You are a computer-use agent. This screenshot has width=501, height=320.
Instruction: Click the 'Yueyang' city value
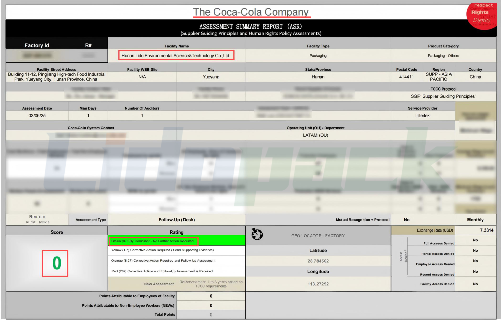[x=211, y=77]
